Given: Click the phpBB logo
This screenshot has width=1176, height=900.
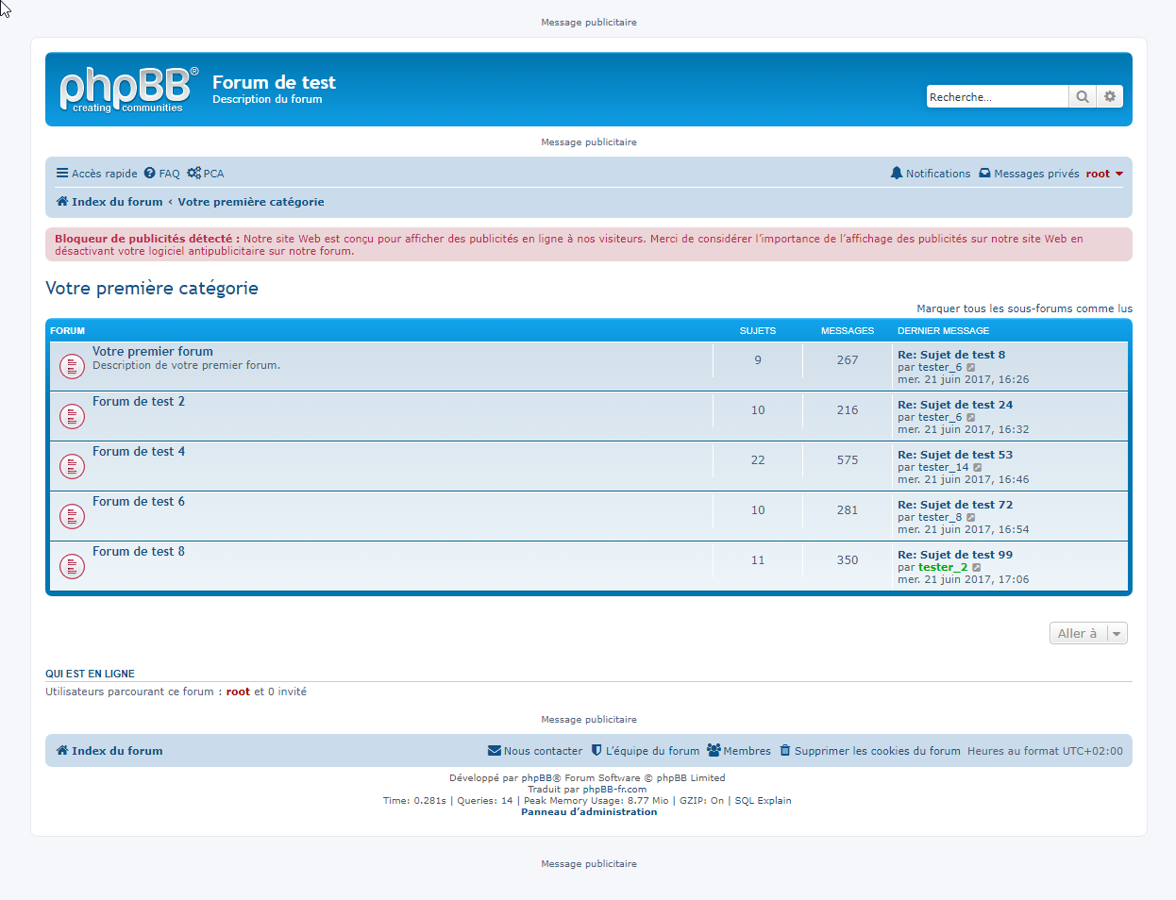Looking at the screenshot, I should tap(128, 90).
